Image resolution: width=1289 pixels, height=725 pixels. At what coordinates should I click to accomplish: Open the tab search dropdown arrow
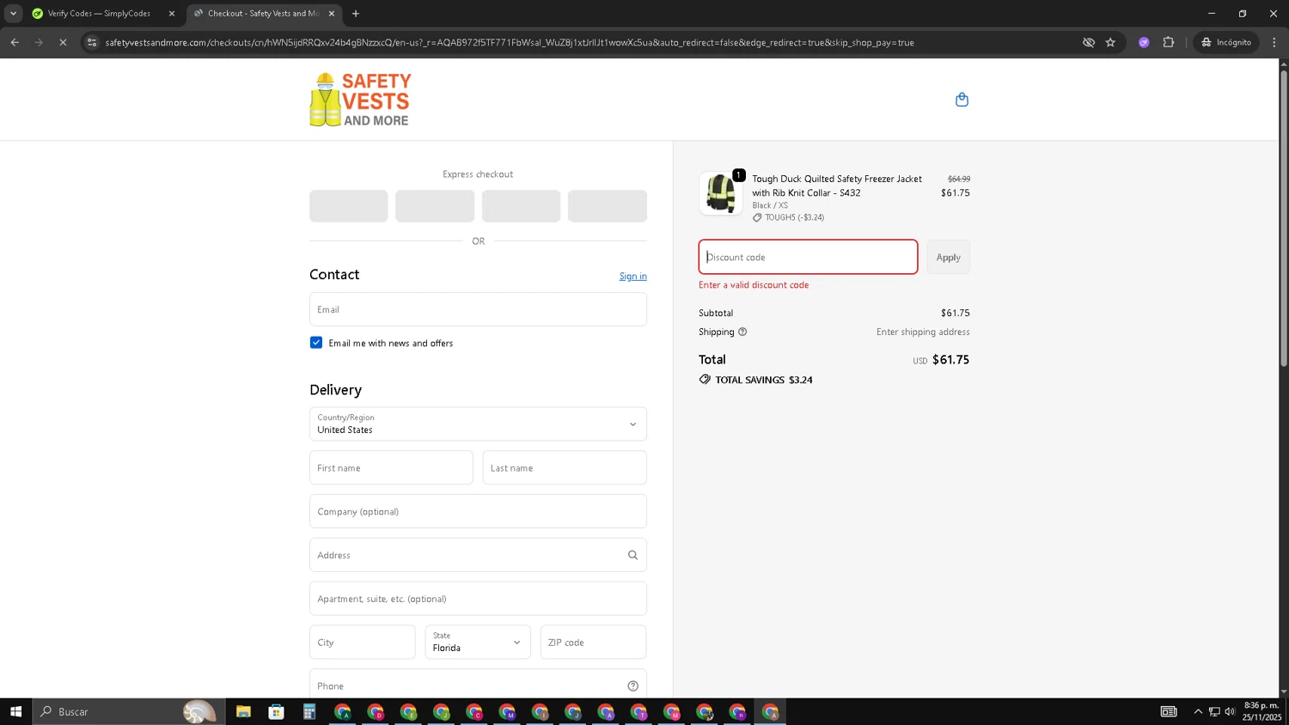pyautogui.click(x=13, y=14)
